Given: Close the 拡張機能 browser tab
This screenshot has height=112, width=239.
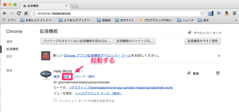Looking at the screenshot, I should tap(66, 6).
